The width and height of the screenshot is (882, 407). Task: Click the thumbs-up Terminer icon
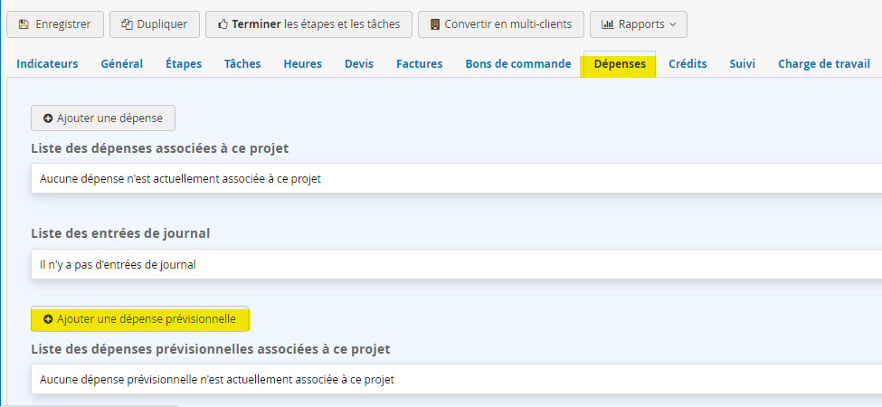tap(223, 24)
